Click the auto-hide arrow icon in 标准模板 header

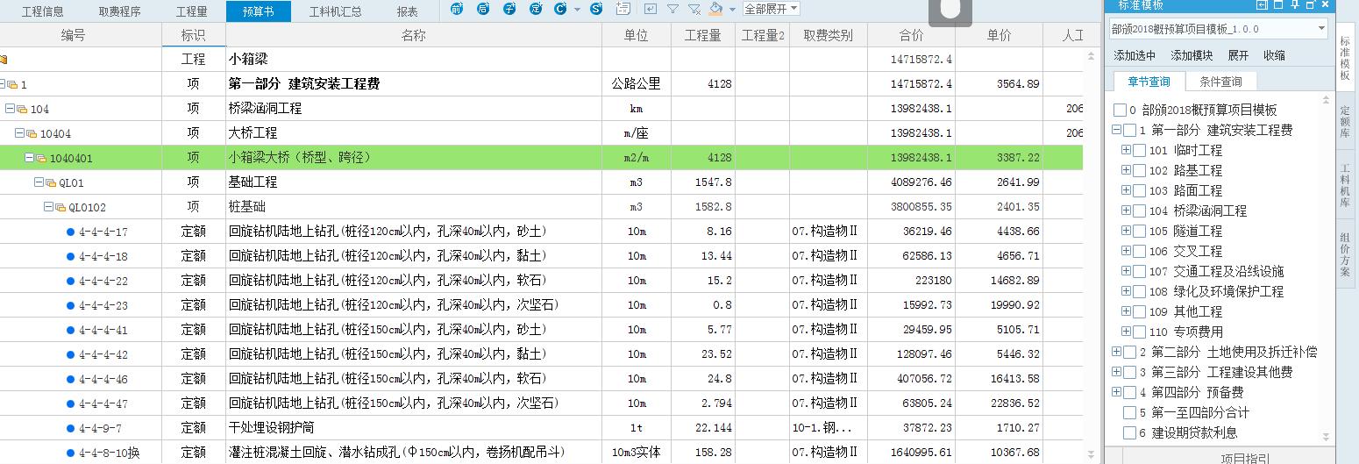point(1263,4)
